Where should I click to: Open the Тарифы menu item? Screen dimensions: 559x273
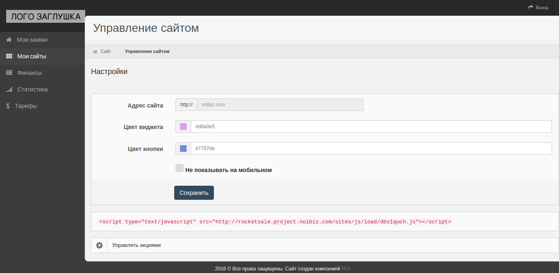pyautogui.click(x=26, y=106)
